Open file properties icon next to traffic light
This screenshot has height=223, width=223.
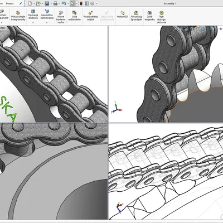coord(86,3)
